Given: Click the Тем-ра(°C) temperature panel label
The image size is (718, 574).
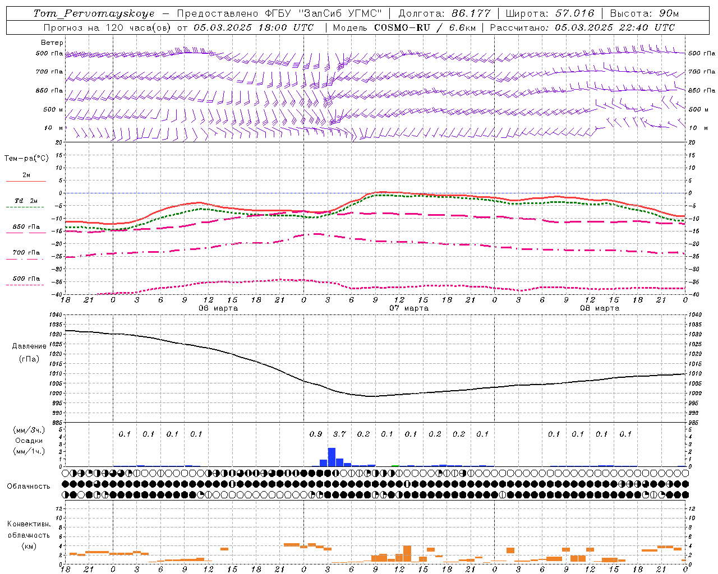Looking at the screenshot, I should point(26,159).
